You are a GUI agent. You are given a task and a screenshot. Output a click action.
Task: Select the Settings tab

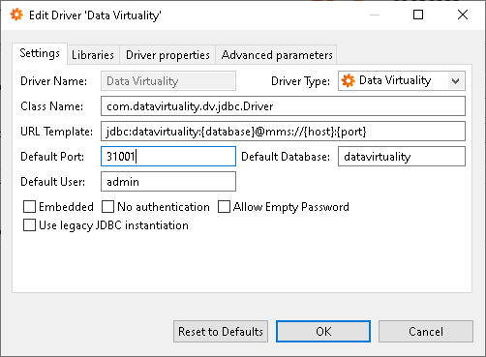coord(40,53)
